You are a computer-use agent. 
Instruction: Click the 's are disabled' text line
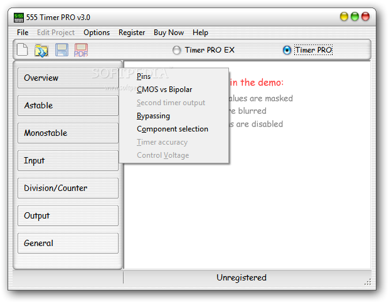(256, 124)
